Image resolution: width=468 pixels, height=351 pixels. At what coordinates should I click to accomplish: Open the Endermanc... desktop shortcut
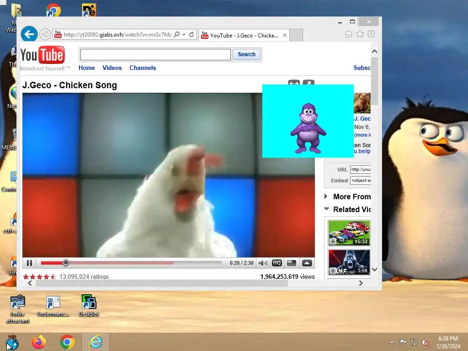pyautogui.click(x=53, y=306)
